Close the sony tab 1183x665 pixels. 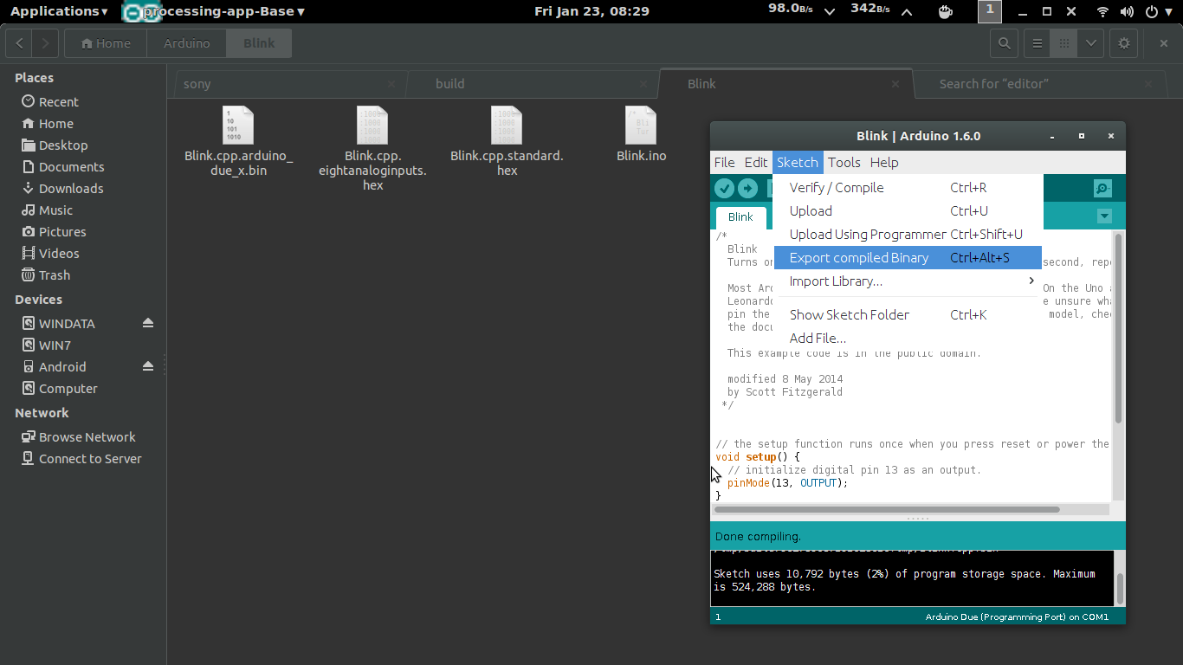click(391, 84)
